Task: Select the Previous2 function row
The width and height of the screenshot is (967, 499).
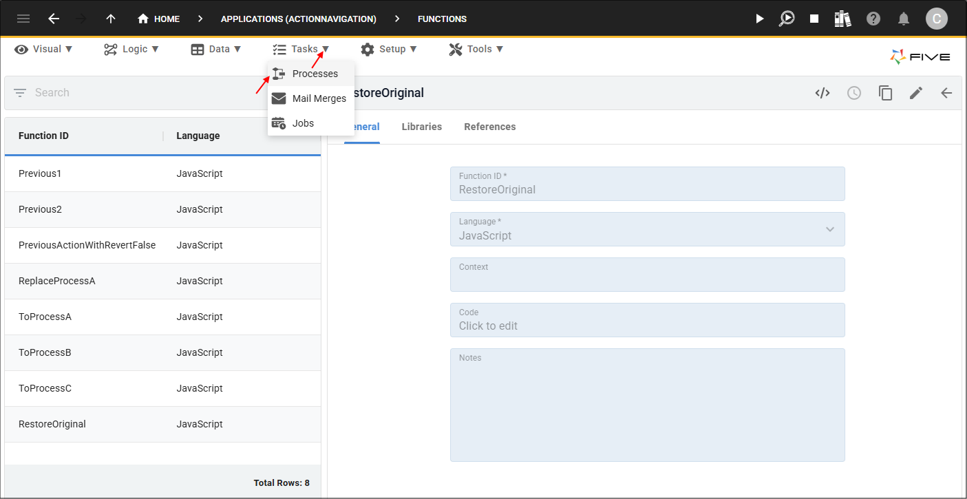Action: point(162,209)
